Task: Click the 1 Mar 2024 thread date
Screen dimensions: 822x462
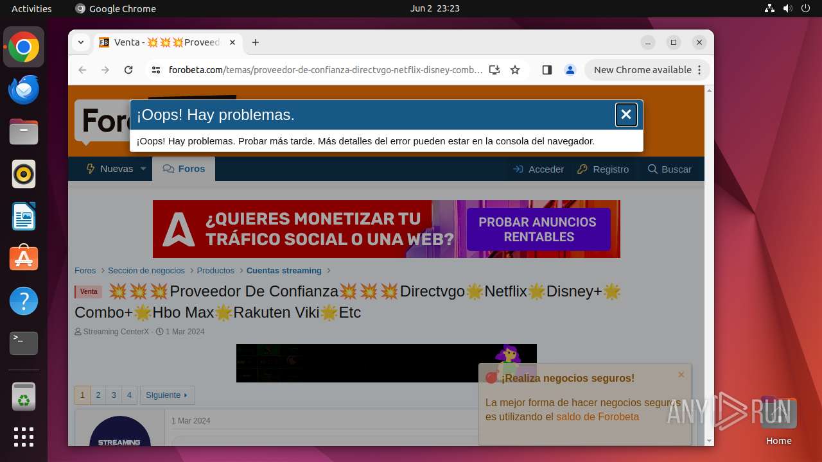Action: tap(185, 332)
